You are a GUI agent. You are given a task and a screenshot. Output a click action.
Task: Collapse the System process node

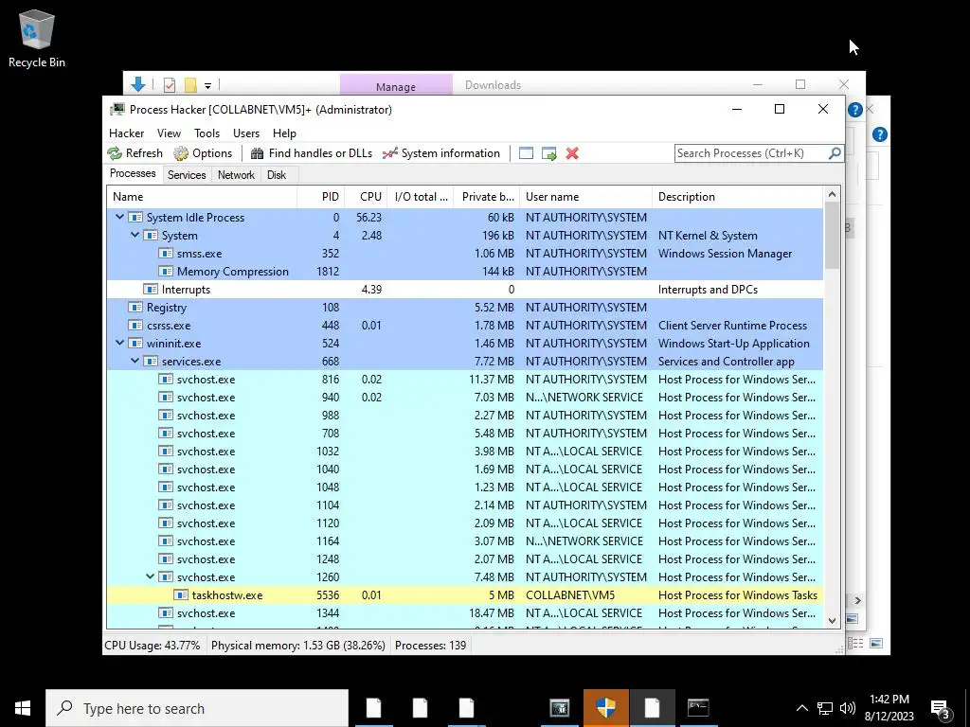[x=135, y=235]
